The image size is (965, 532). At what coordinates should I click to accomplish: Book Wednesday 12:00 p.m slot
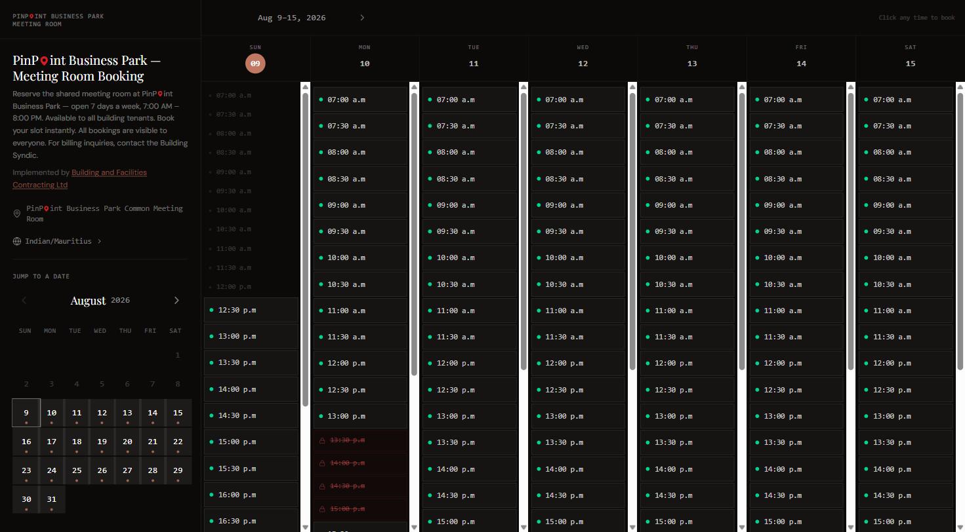click(x=579, y=363)
